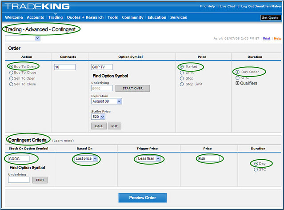Pick the Stop Limit price option

click(181, 84)
